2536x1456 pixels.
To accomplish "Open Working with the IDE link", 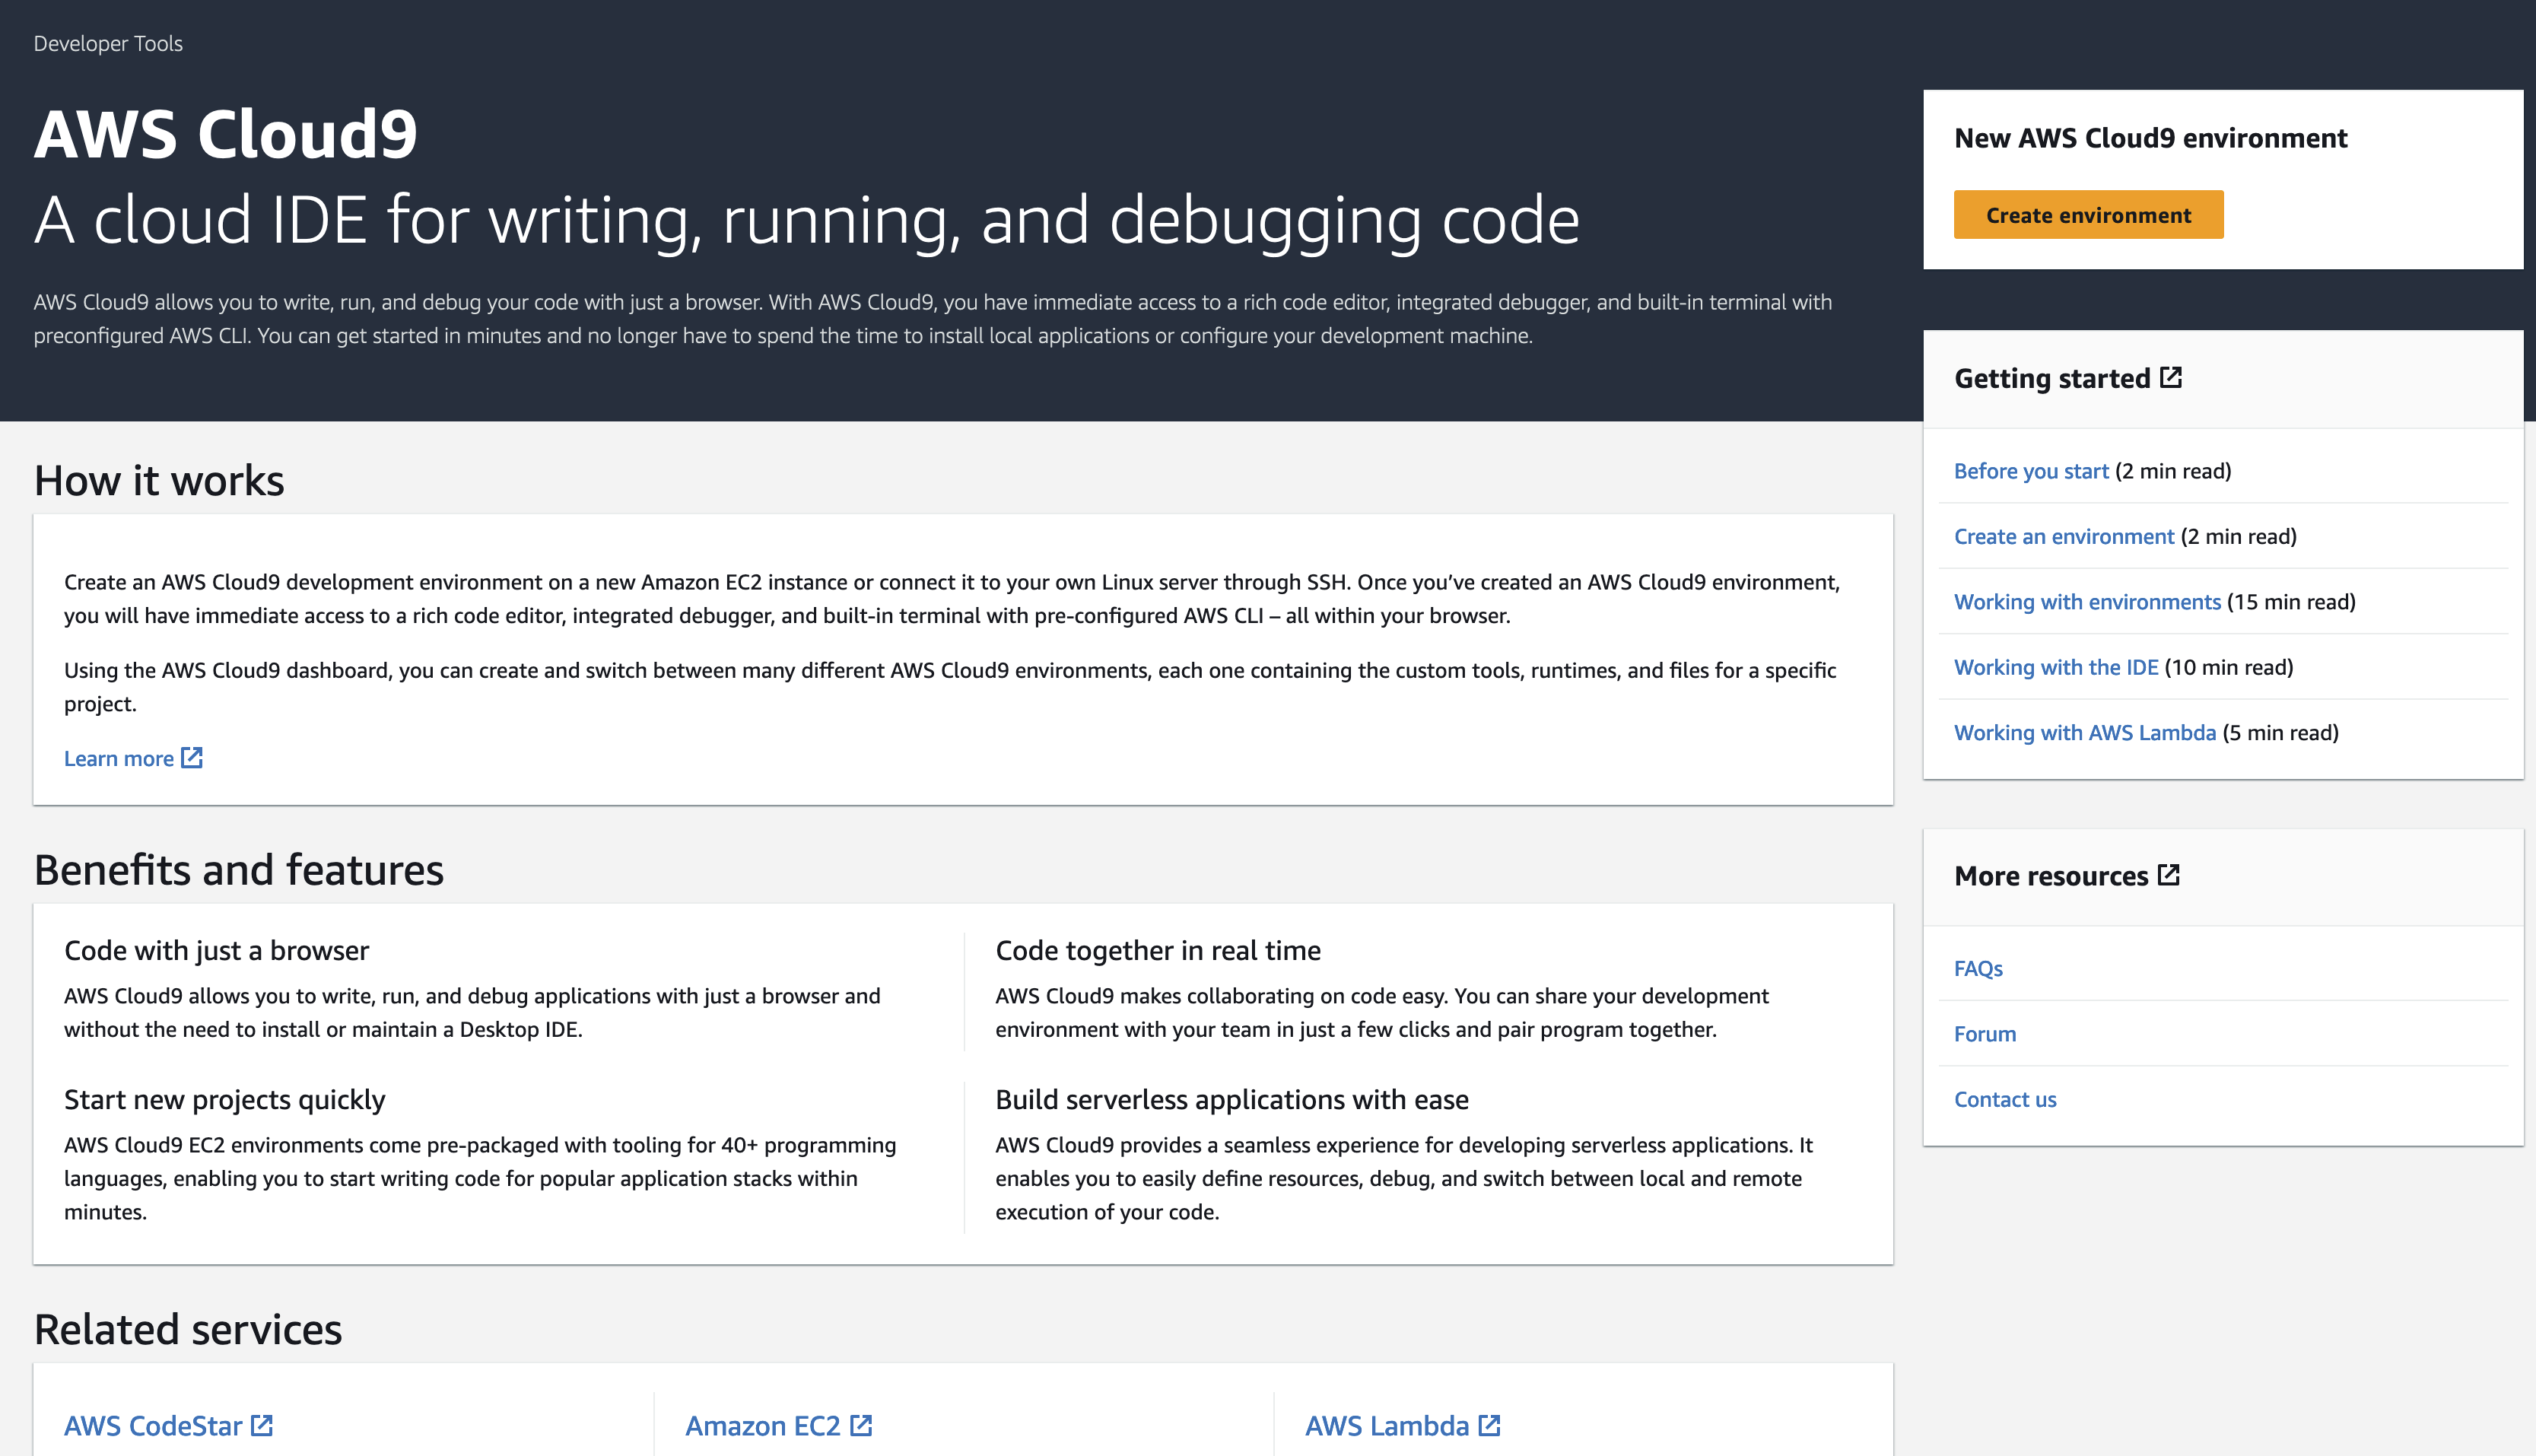I will [x=2056, y=667].
